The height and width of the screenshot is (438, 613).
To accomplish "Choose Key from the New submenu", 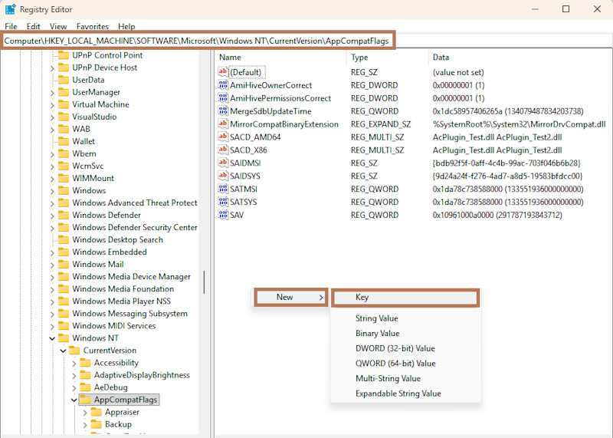I will click(x=405, y=298).
